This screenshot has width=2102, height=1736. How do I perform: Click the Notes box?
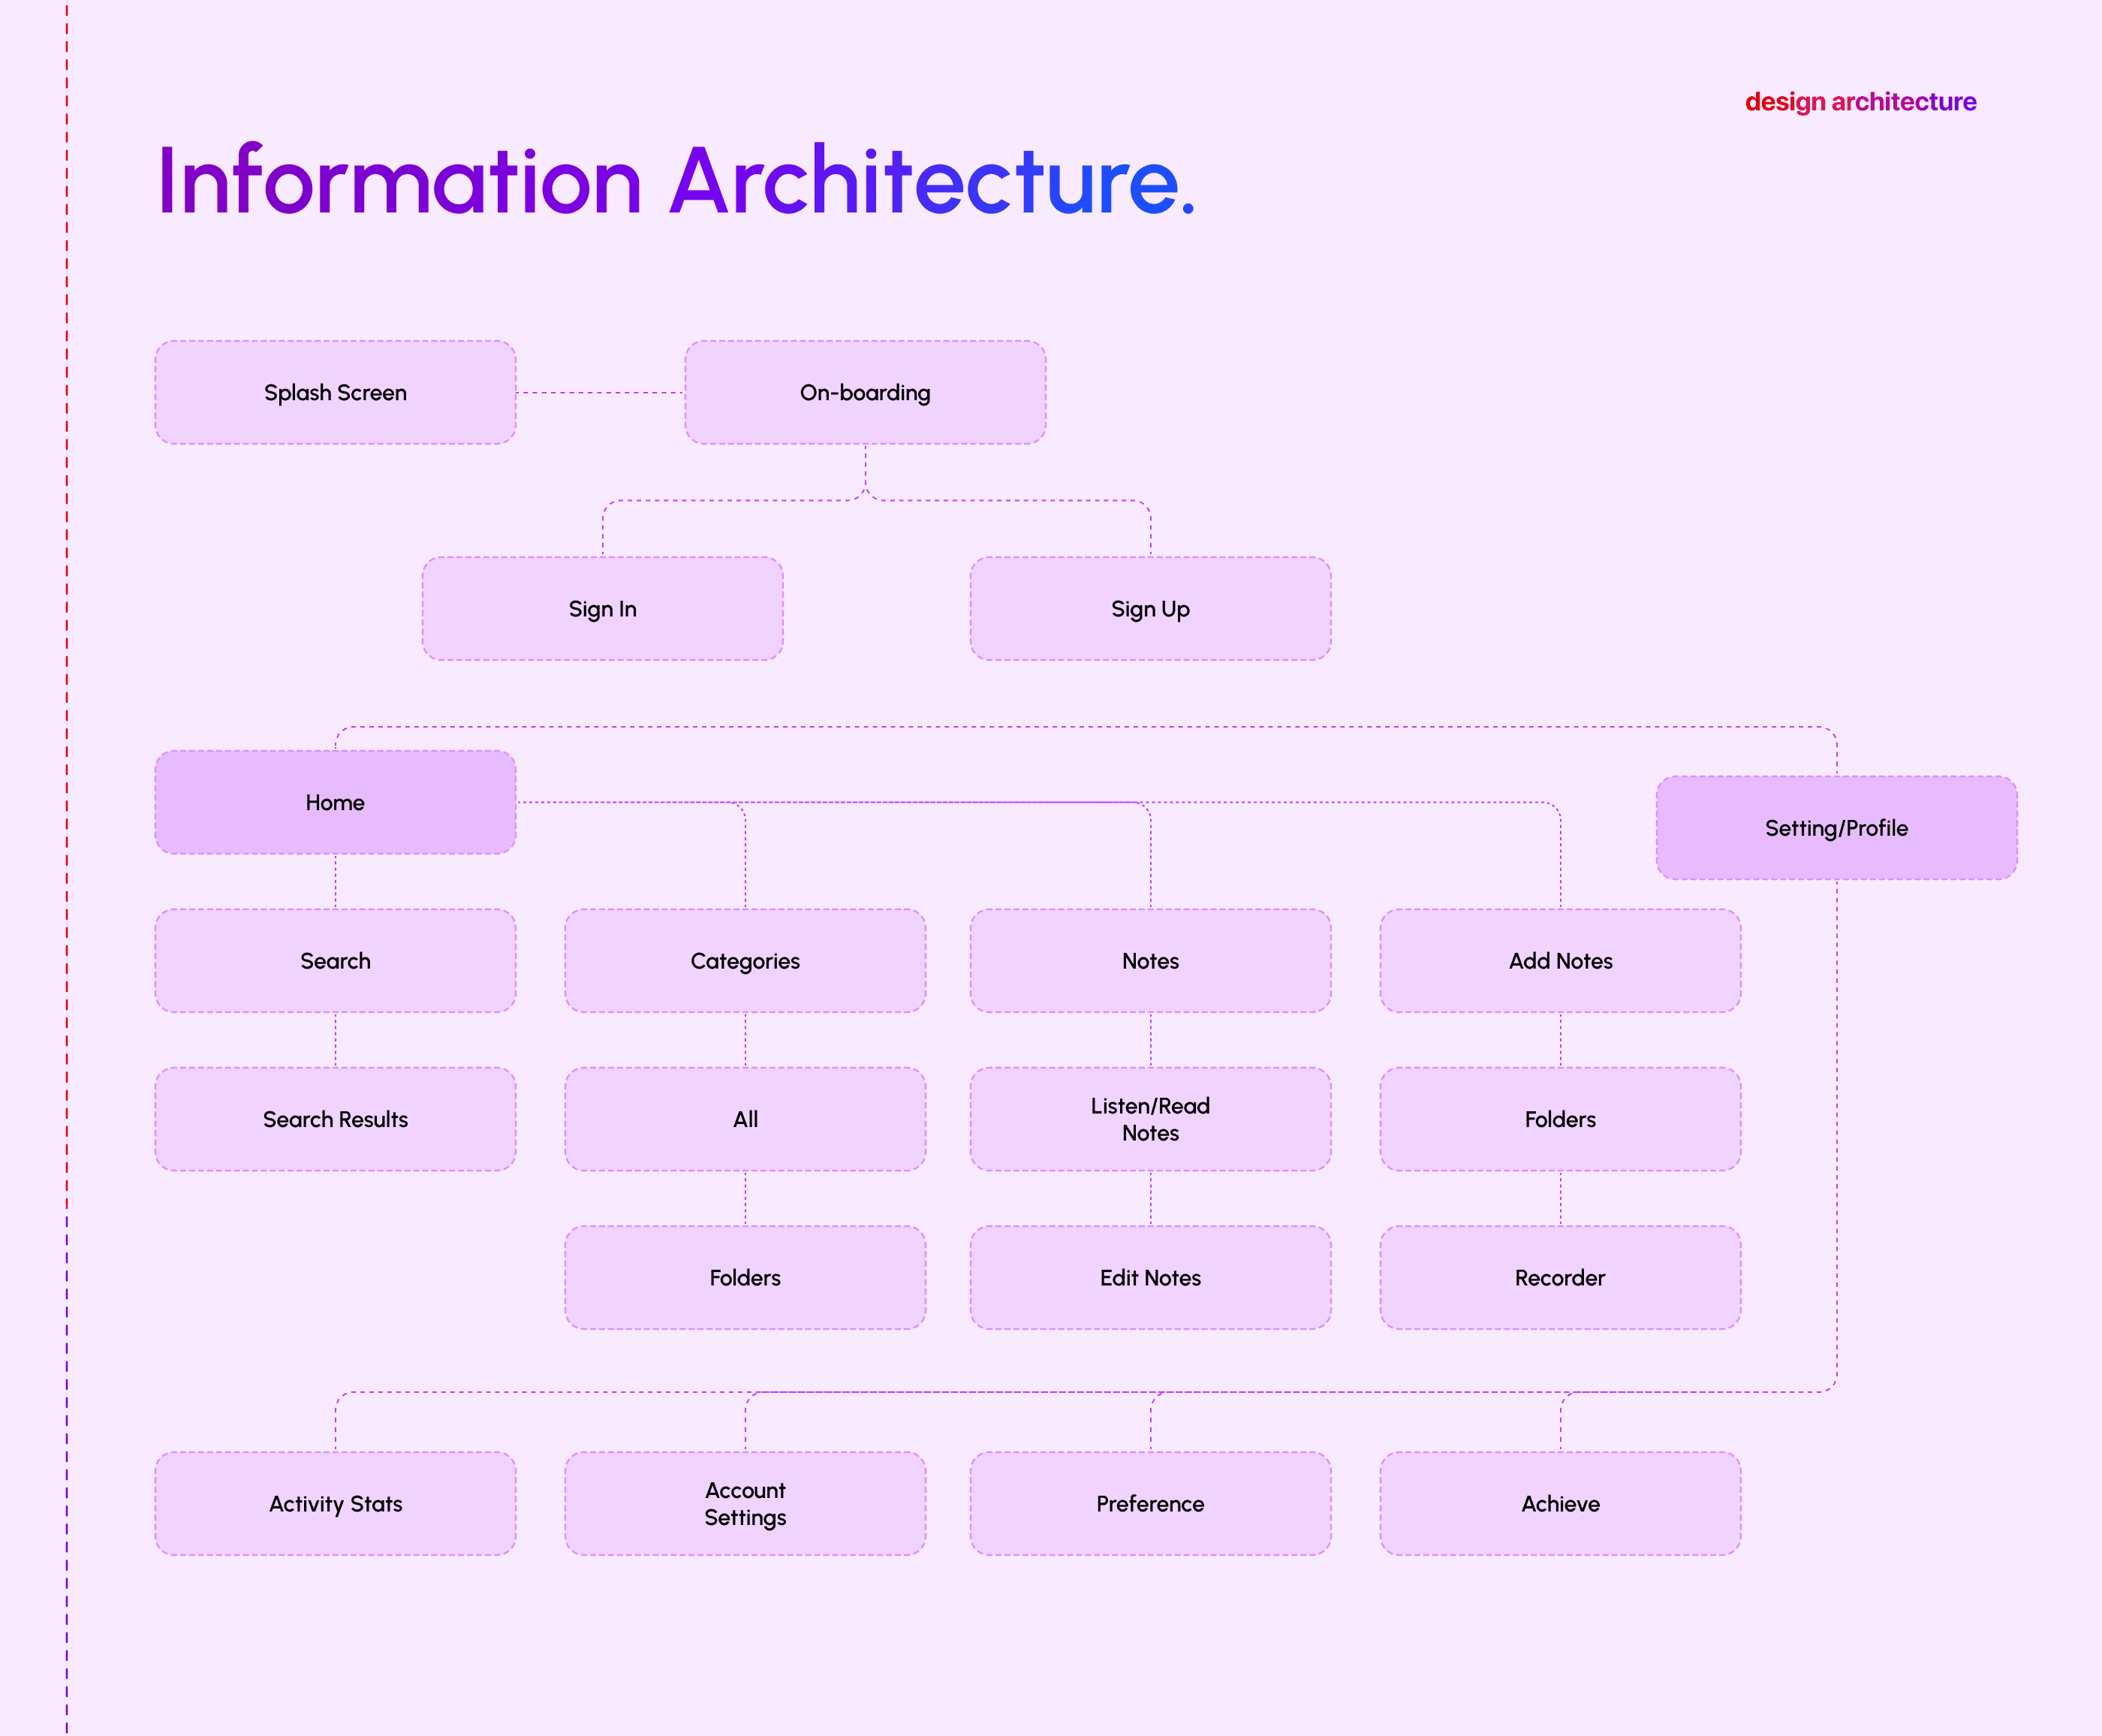coord(1149,960)
